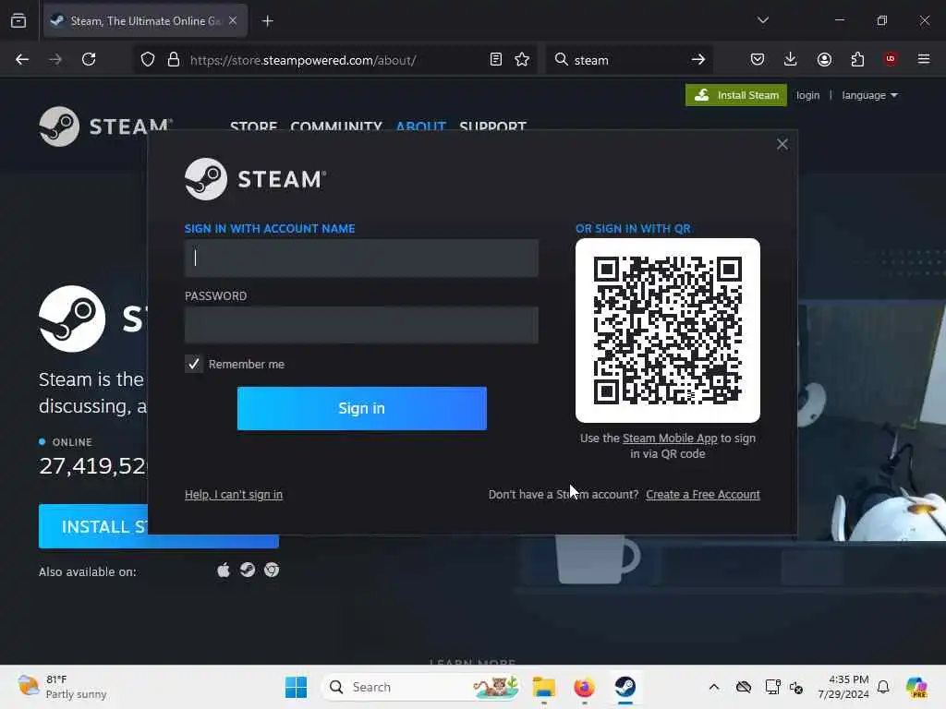Click the Apple availability icon
This screenshot has width=946, height=709.
(224, 571)
